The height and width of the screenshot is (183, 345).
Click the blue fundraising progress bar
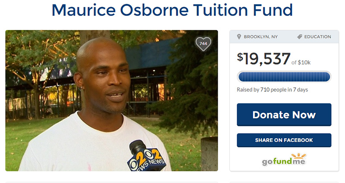point(284,77)
